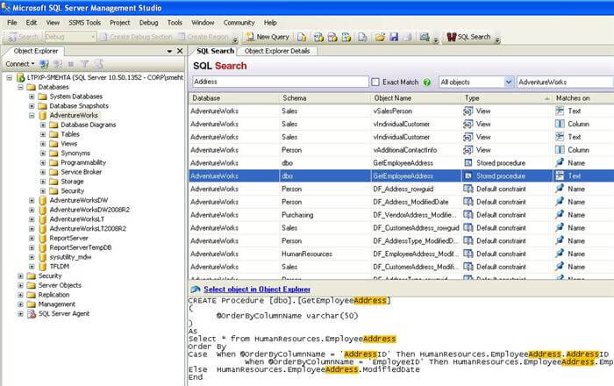Open the AdventureWorks database filter box
This screenshot has width=614, height=386.
(x=565, y=82)
